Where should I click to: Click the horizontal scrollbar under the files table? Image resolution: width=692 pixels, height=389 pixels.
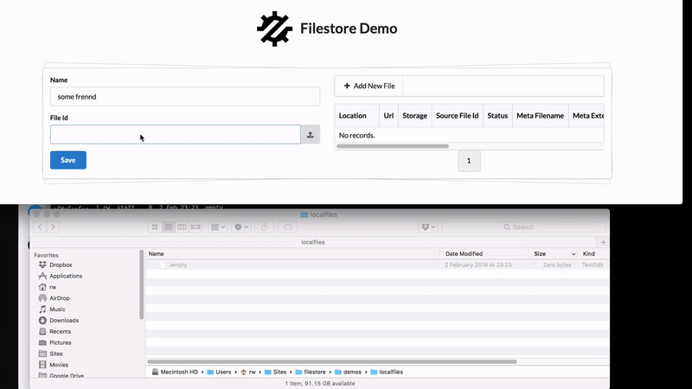point(393,146)
